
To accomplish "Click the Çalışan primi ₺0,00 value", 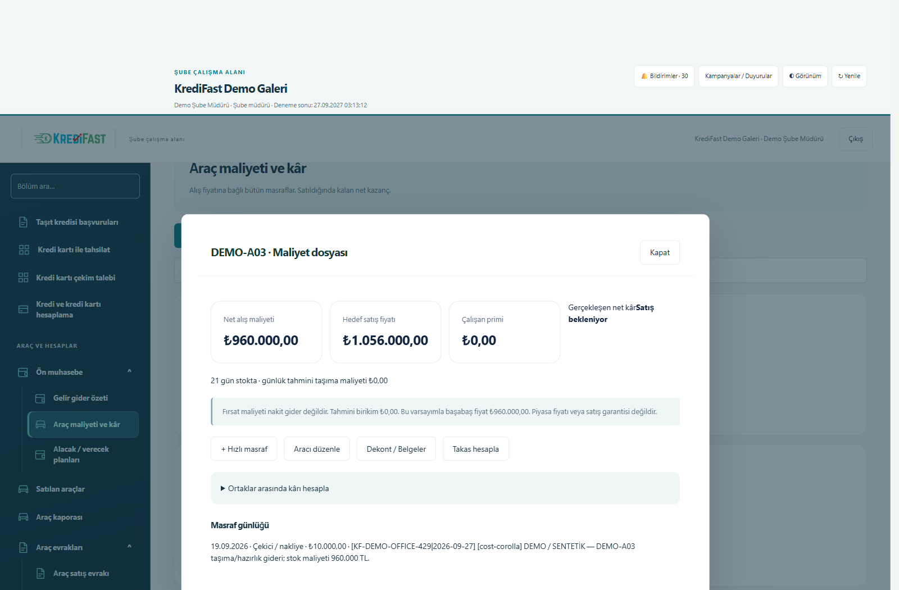I will pyautogui.click(x=479, y=341).
